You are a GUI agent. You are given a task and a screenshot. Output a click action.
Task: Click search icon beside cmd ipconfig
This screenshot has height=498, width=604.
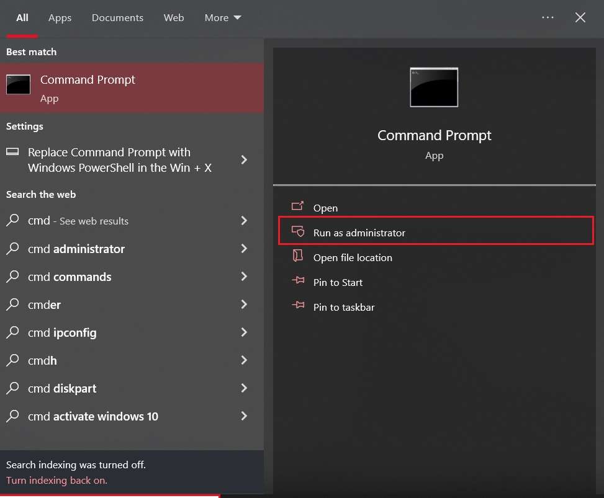tap(12, 332)
